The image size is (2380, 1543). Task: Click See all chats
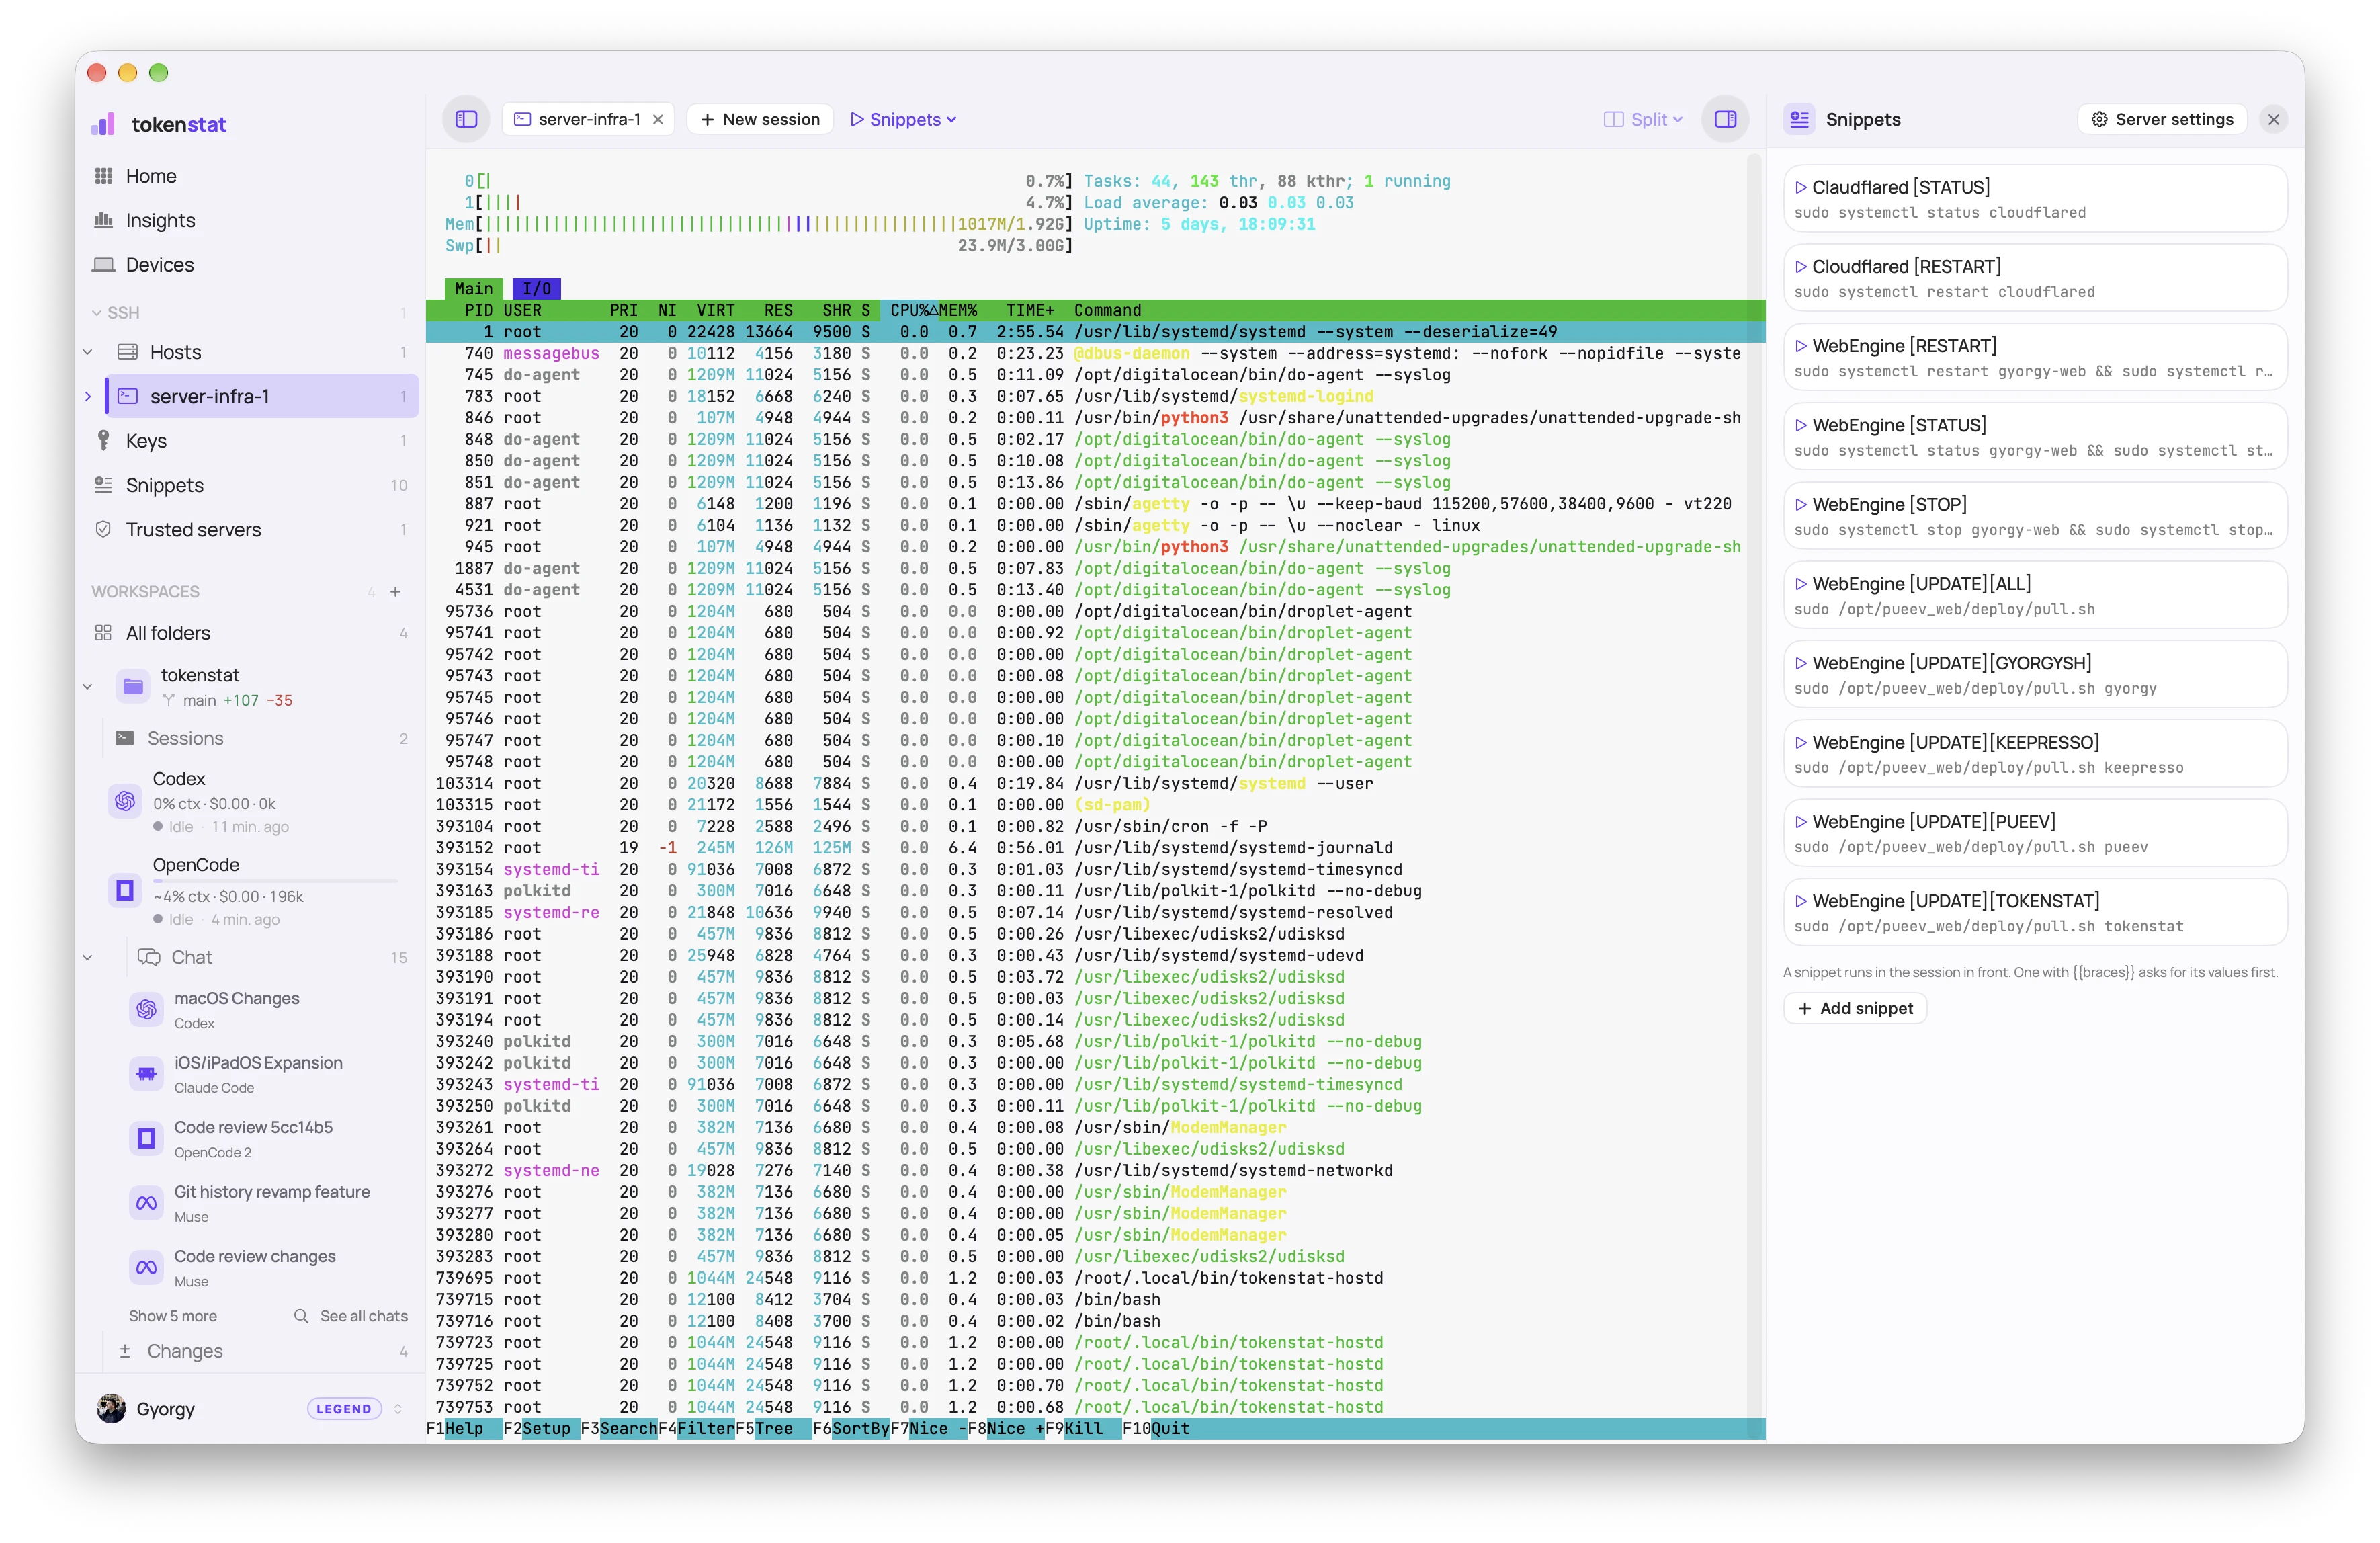click(x=351, y=1315)
